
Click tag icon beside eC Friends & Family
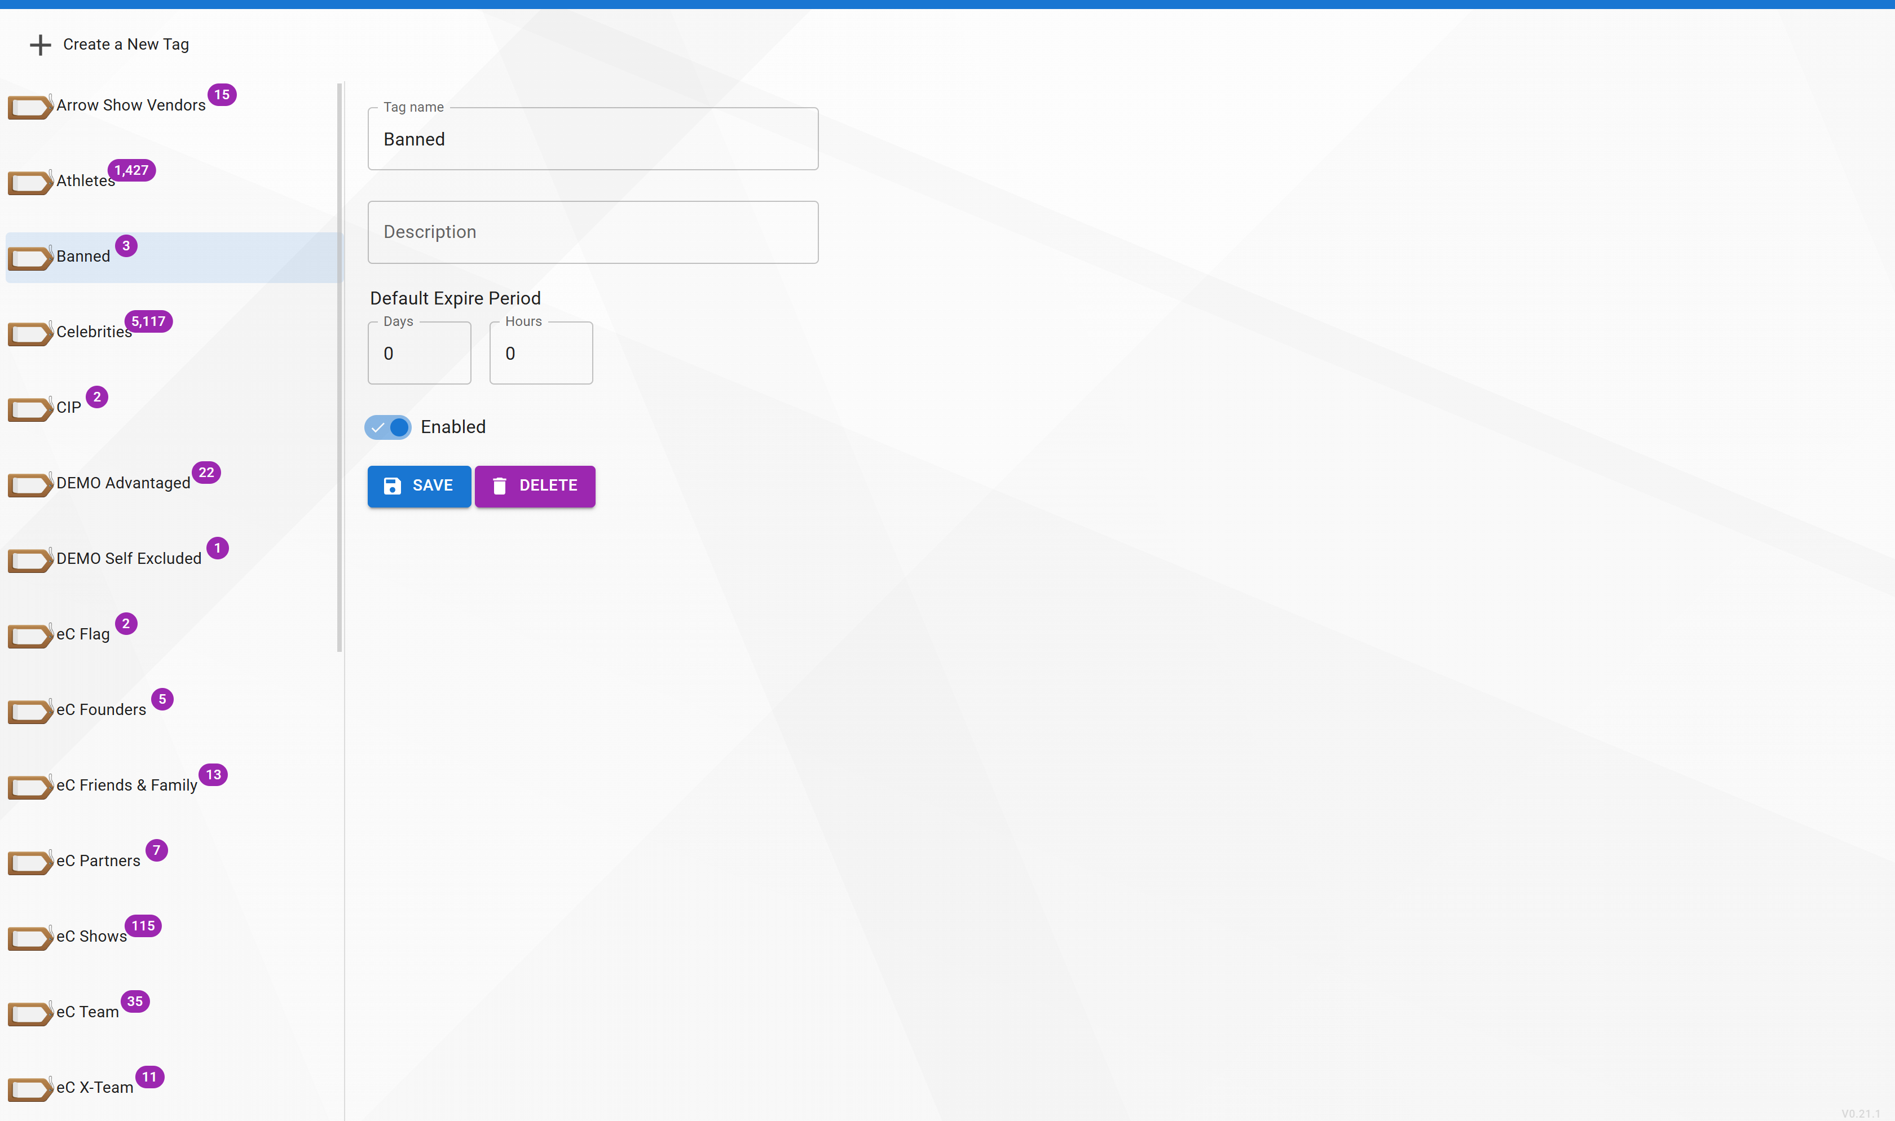[x=30, y=787]
